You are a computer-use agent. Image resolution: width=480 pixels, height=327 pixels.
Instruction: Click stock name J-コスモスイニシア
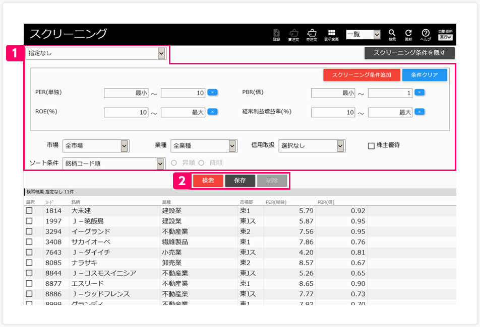[104, 273]
